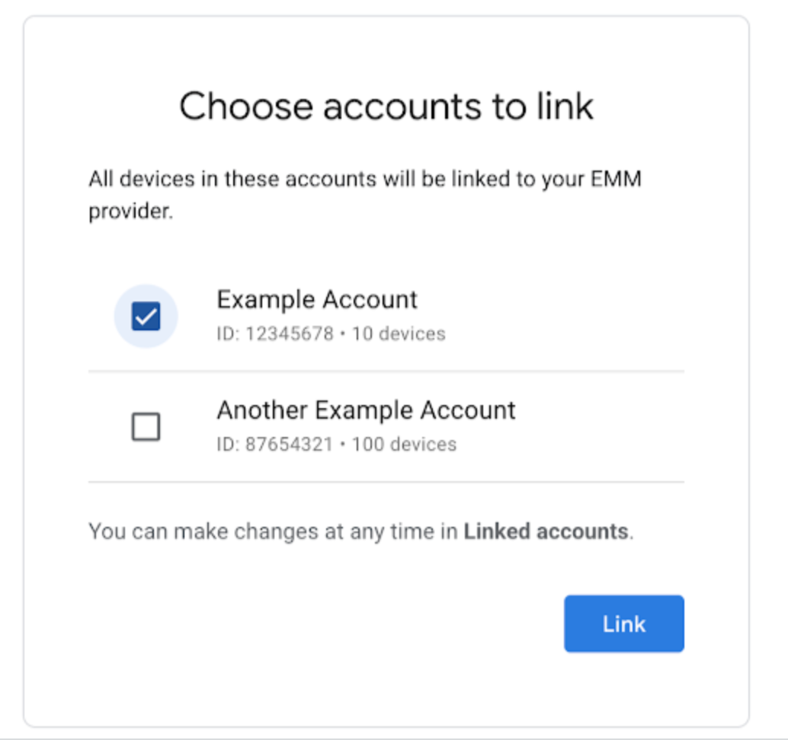The height and width of the screenshot is (740, 788).
Task: Click the bold Linked accounts text
Action: (546, 531)
